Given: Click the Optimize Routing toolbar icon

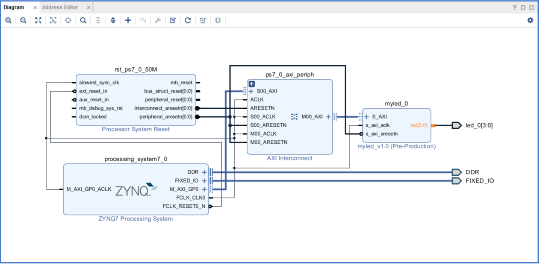Looking at the screenshot, I should click(203, 20).
